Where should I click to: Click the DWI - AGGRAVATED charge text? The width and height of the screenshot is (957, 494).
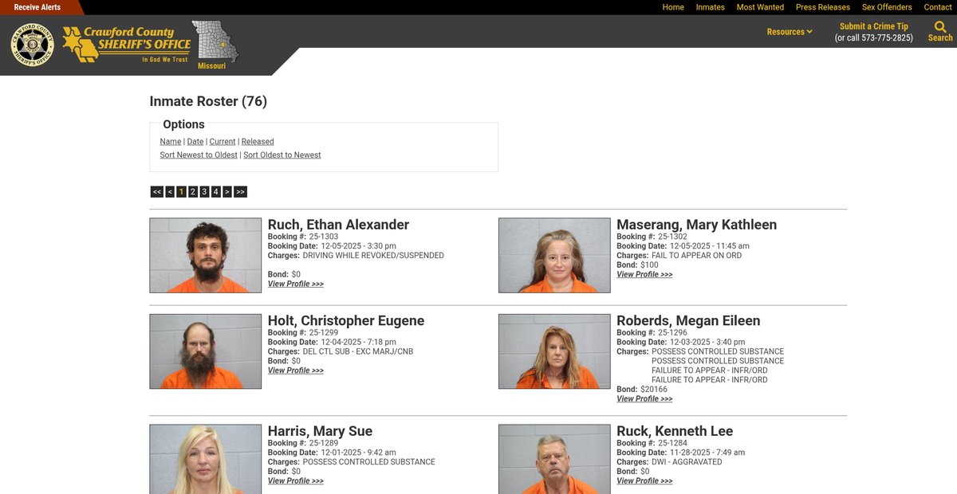(687, 462)
